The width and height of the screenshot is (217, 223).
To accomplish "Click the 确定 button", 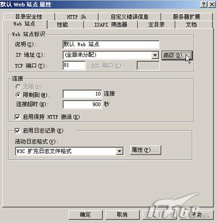I will click(x=85, y=215).
